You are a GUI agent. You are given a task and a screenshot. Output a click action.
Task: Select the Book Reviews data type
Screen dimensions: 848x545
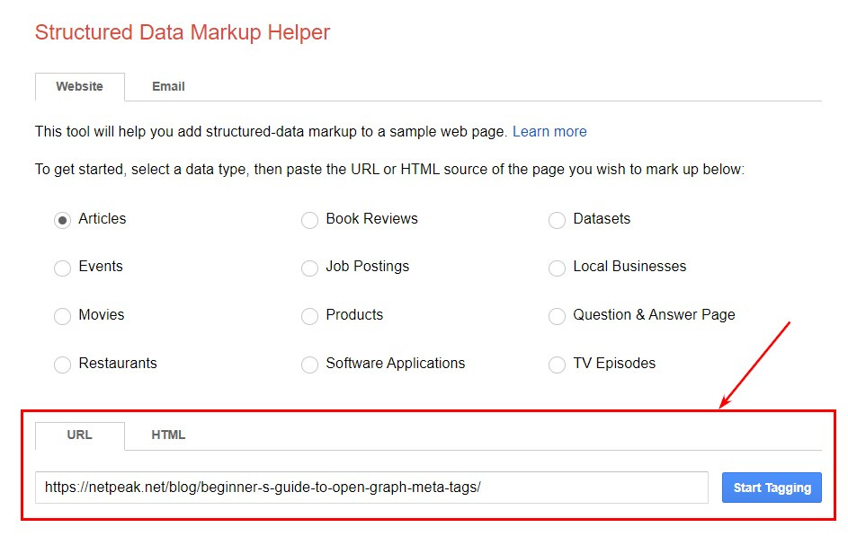[x=309, y=220]
